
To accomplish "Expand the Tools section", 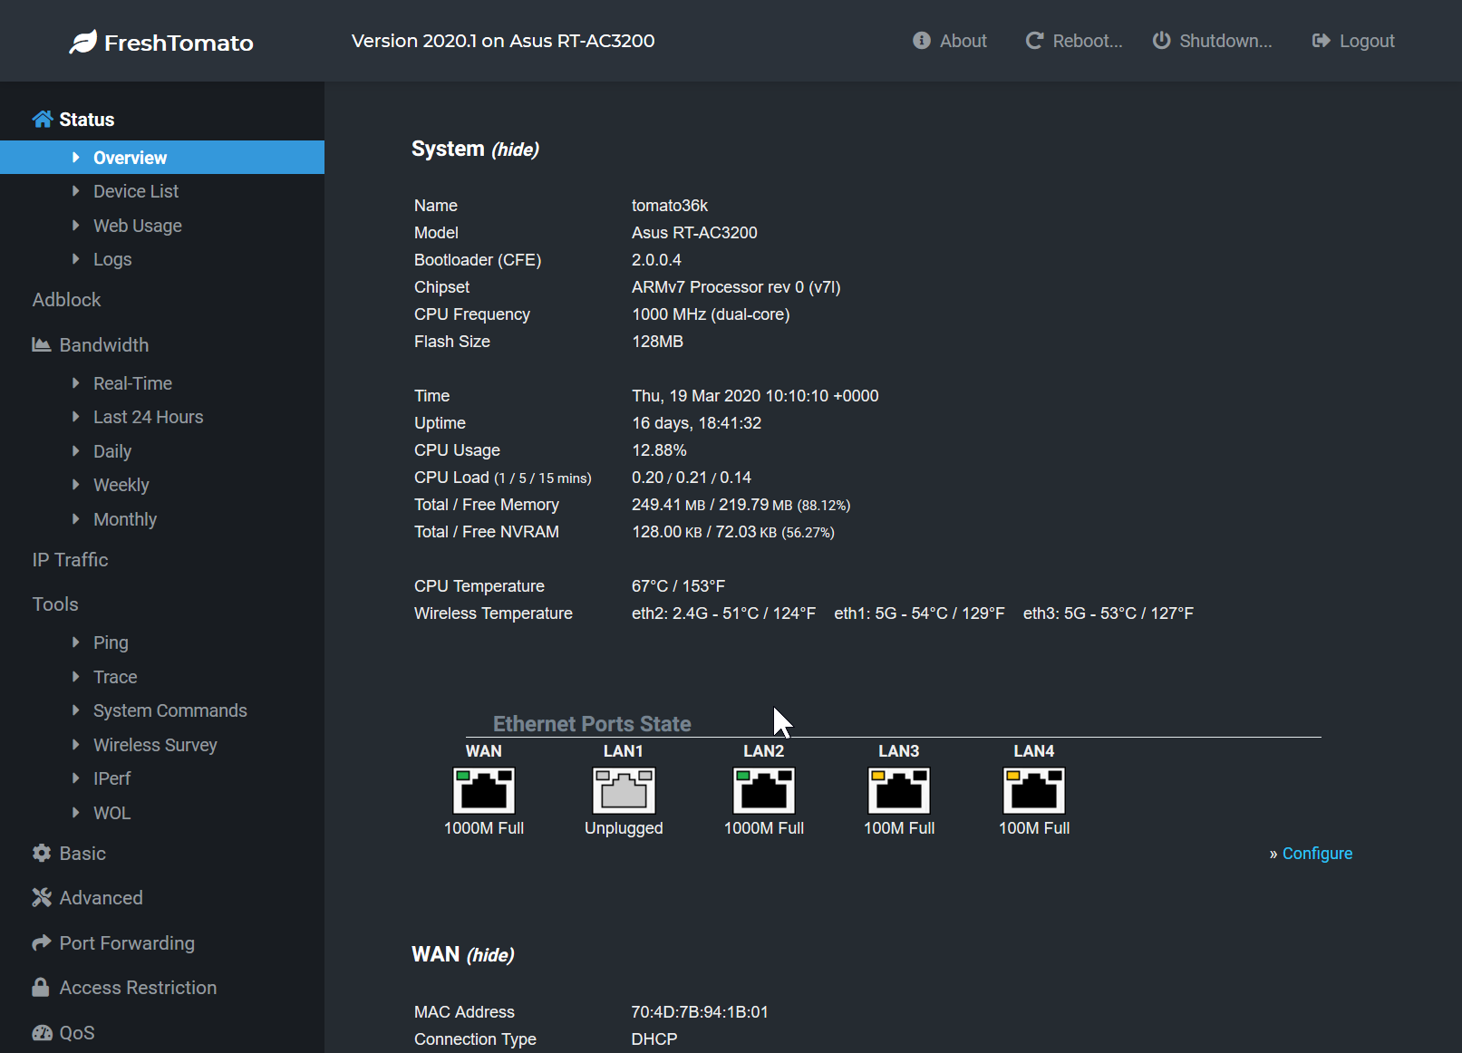I will (x=54, y=604).
